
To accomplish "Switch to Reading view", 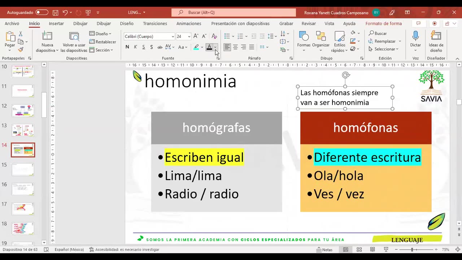I will (372, 250).
